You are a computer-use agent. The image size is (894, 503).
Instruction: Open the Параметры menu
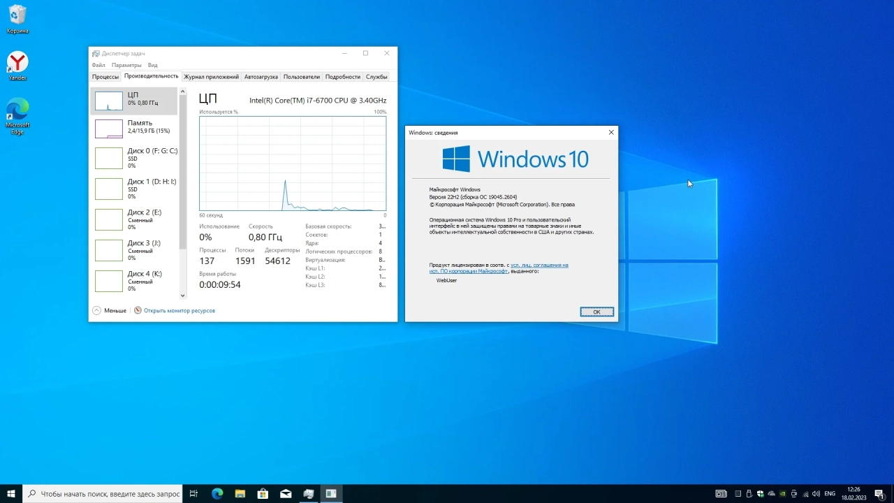click(126, 65)
